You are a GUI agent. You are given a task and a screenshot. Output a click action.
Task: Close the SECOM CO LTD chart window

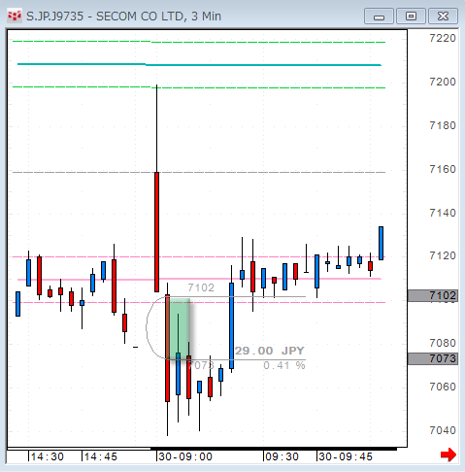coord(443,17)
